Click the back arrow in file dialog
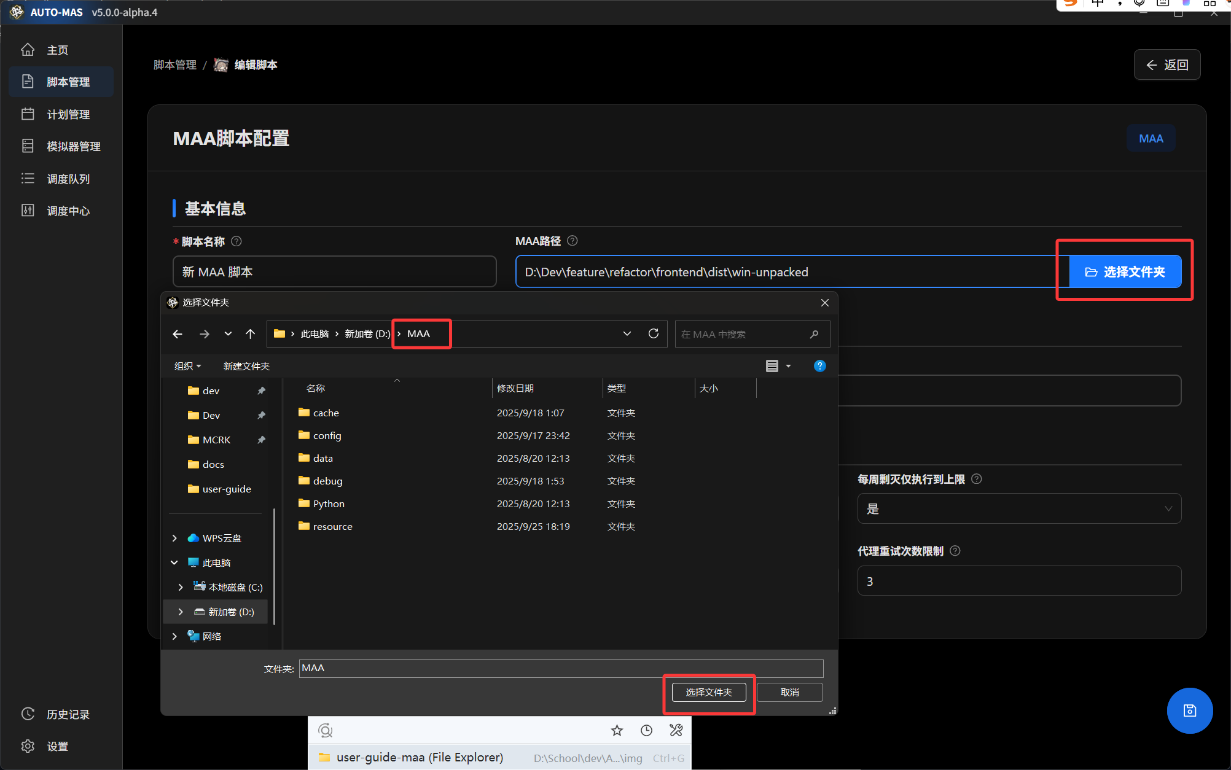 [x=178, y=334]
